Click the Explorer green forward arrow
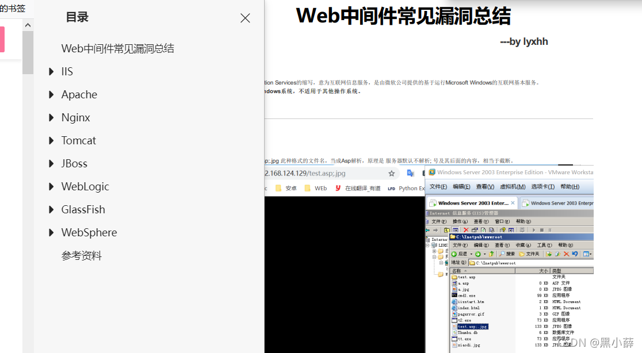642x353 pixels. click(478, 254)
